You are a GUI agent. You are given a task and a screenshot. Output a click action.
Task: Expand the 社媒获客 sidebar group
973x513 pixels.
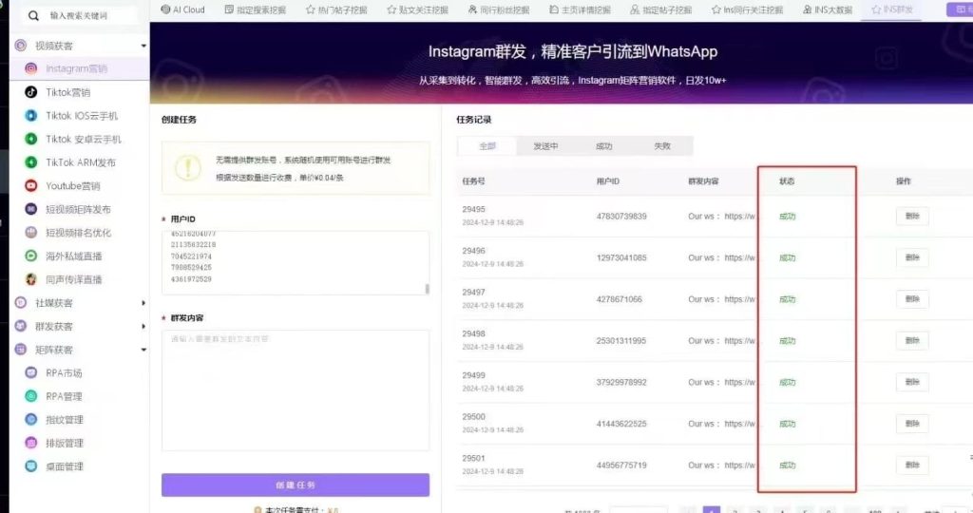[x=143, y=303]
